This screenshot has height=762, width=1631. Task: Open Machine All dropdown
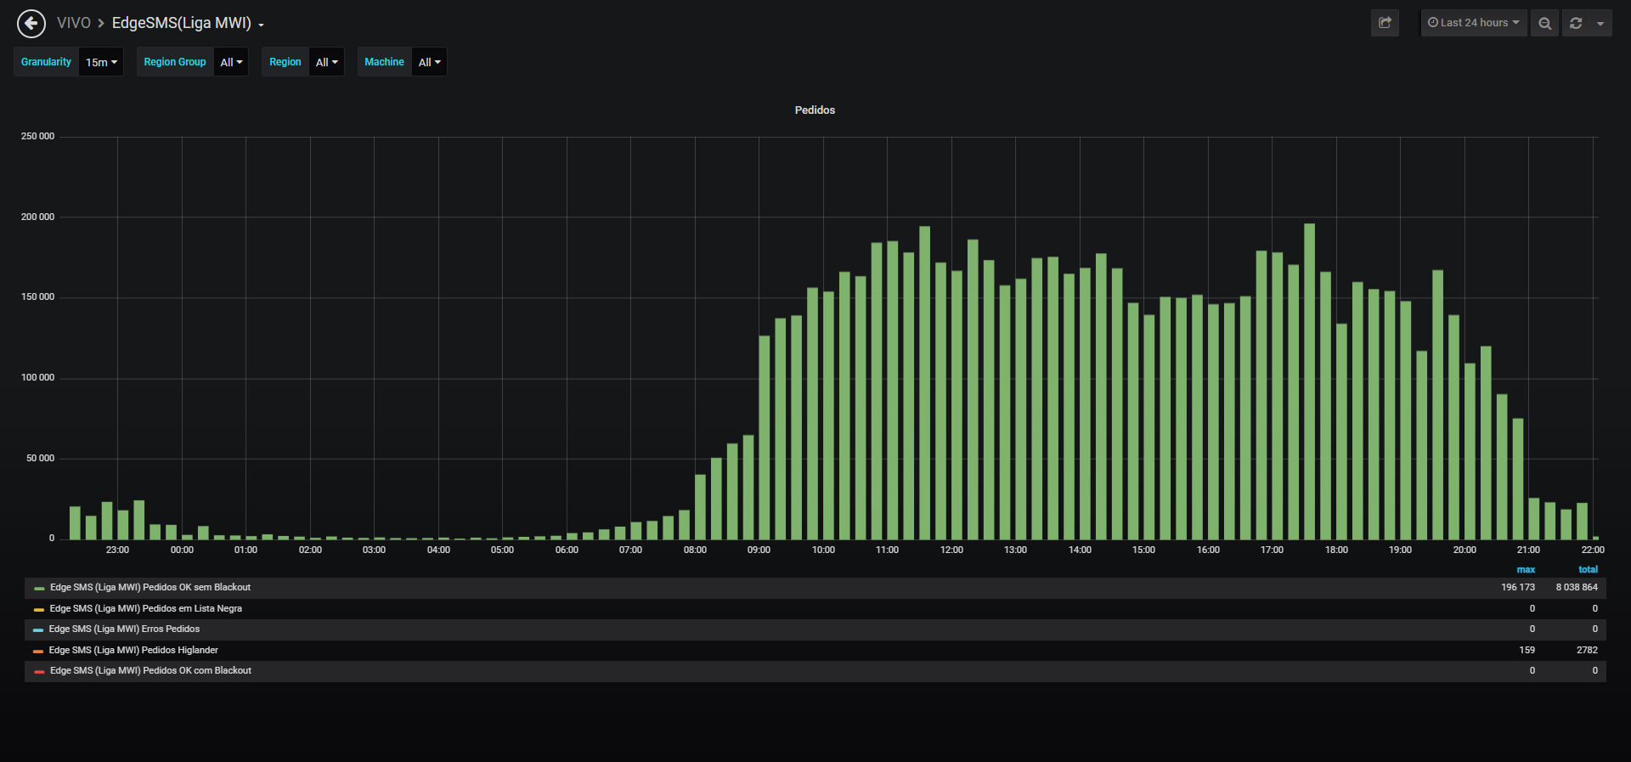click(429, 62)
